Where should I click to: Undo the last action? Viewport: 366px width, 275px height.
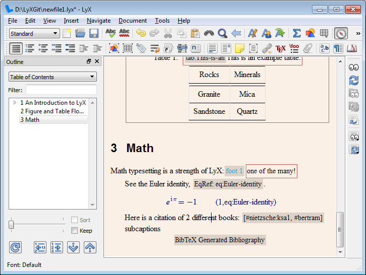141,33
